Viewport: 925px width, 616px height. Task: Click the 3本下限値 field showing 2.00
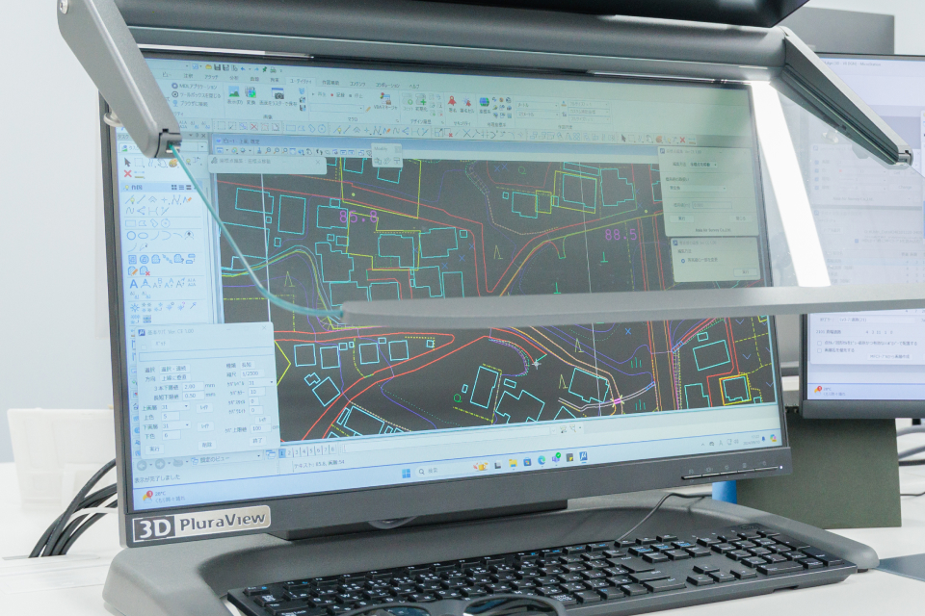[192, 387]
